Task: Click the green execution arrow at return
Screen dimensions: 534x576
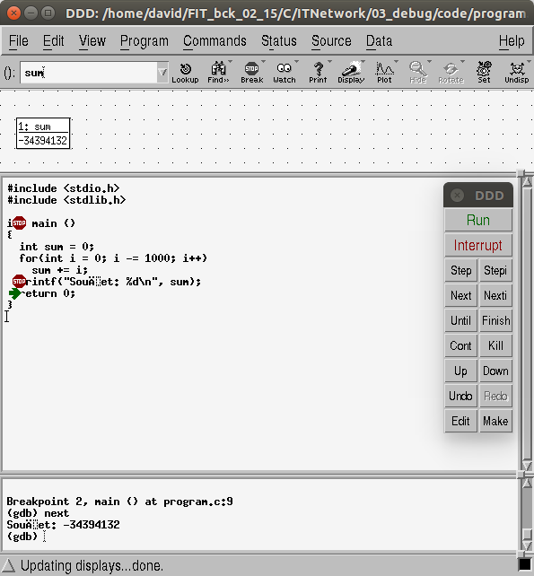Action: tap(15, 293)
